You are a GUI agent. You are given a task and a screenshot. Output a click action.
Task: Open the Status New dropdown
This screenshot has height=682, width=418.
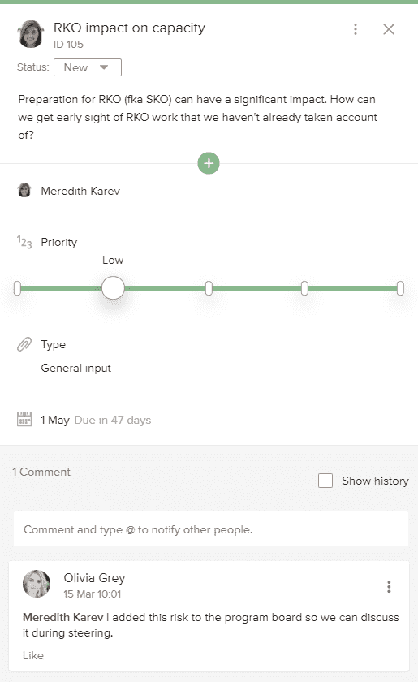(x=88, y=67)
